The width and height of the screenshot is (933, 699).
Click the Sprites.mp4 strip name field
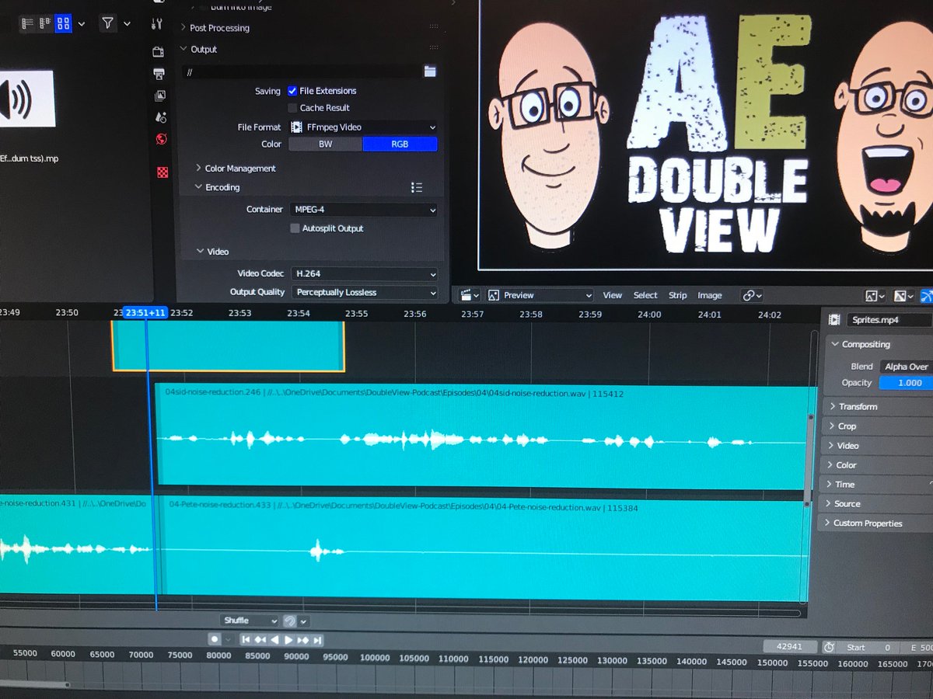[x=889, y=319]
